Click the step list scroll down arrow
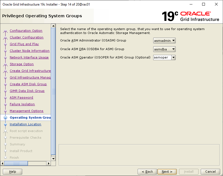This screenshot has height=176, width=223. (53, 159)
